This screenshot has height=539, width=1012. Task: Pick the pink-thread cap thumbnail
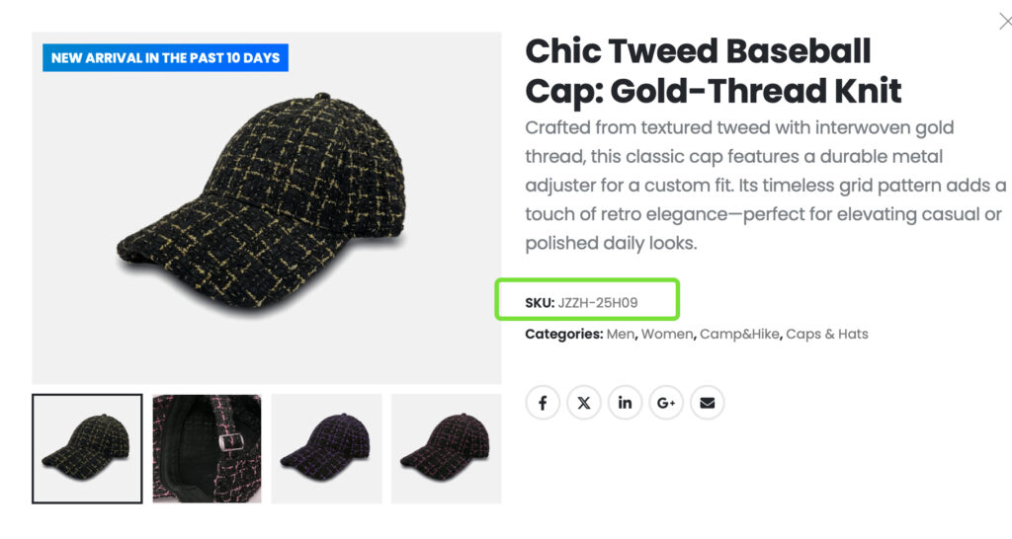[446, 449]
